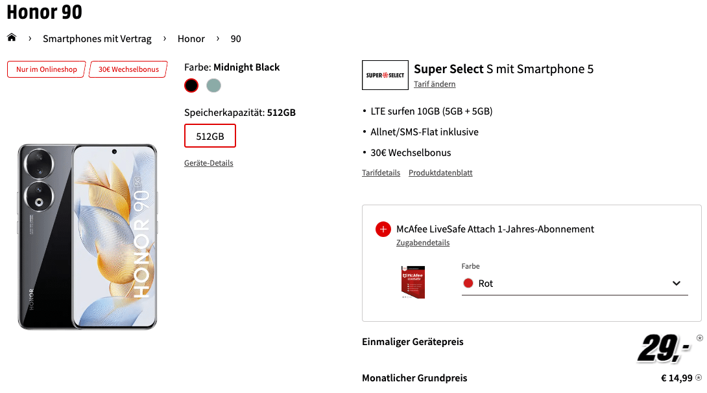The height and width of the screenshot is (393, 707).
Task: Open the Rot color selection field
Action: click(x=575, y=284)
